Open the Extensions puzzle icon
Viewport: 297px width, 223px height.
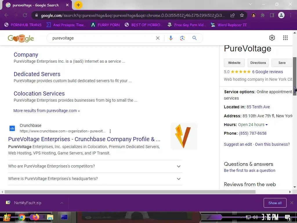(263, 15)
